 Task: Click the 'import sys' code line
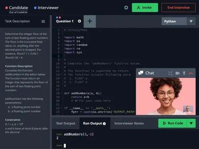click(73, 52)
